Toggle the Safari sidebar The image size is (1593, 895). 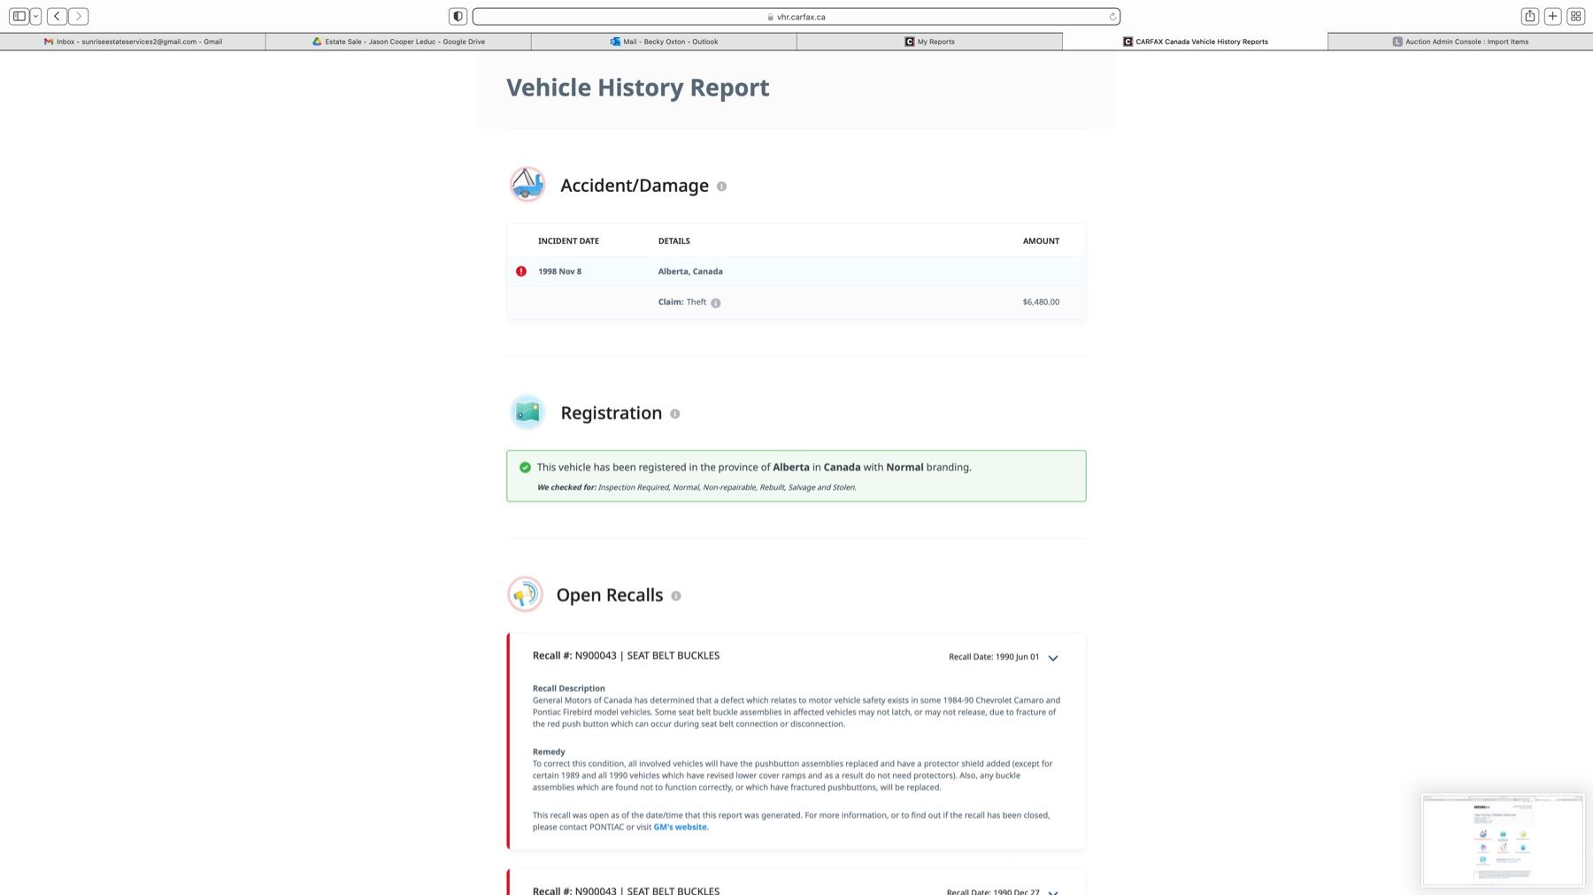(19, 16)
